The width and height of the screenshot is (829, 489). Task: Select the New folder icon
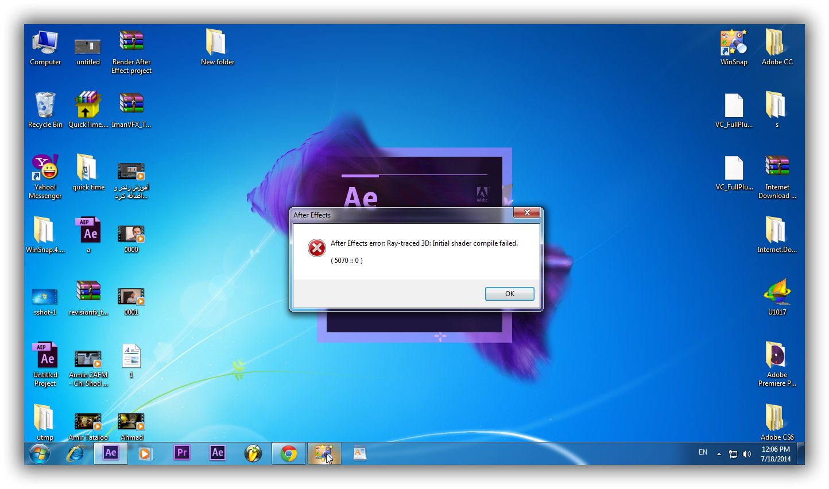217,47
